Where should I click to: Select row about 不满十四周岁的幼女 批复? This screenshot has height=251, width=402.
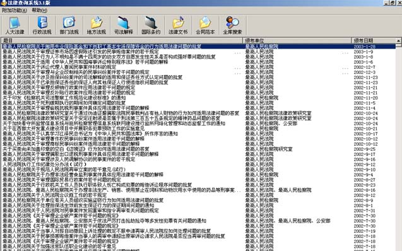(x=199, y=57)
